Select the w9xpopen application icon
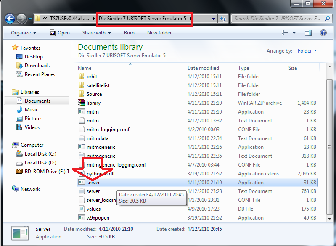This screenshot has width=336, height=246. click(x=82, y=218)
